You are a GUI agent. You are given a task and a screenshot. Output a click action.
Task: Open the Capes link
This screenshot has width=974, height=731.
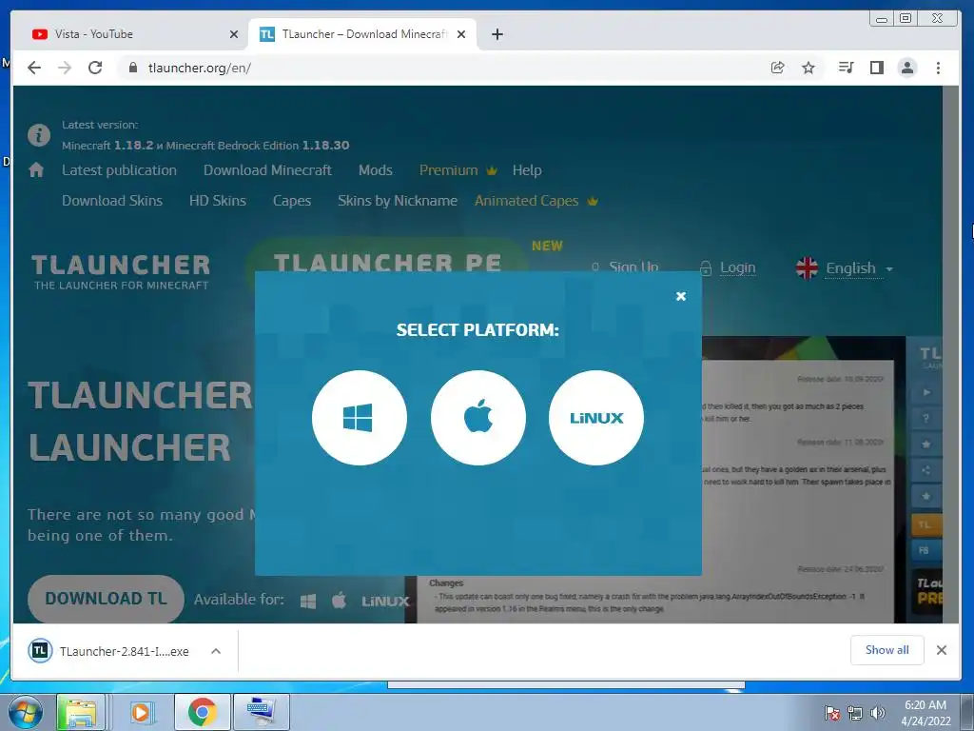click(x=292, y=201)
